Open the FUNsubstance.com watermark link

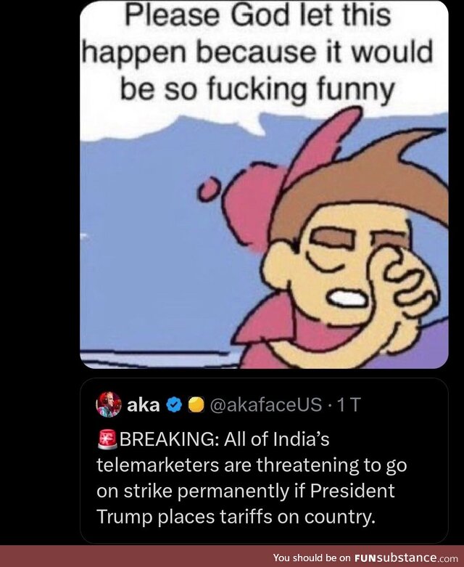tap(405, 558)
